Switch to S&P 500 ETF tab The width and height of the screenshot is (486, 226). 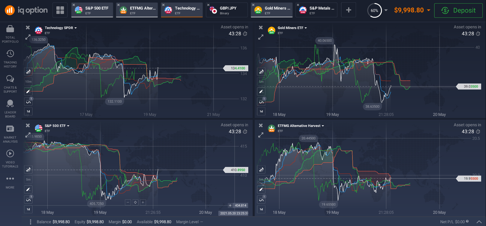[92, 10]
